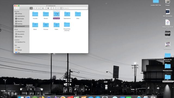
Task: Switch Finder to list view
Action: click(x=34, y=8)
